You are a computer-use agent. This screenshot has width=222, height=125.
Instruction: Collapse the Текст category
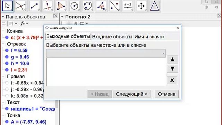3,102
